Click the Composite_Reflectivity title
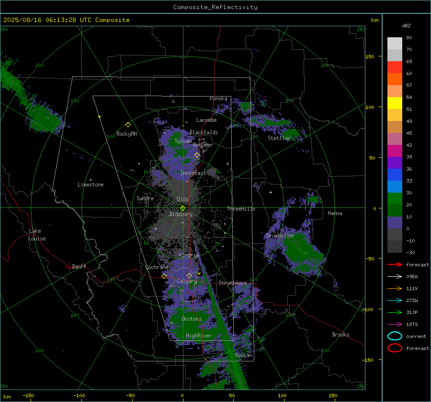431x402 pixels. [x=215, y=7]
